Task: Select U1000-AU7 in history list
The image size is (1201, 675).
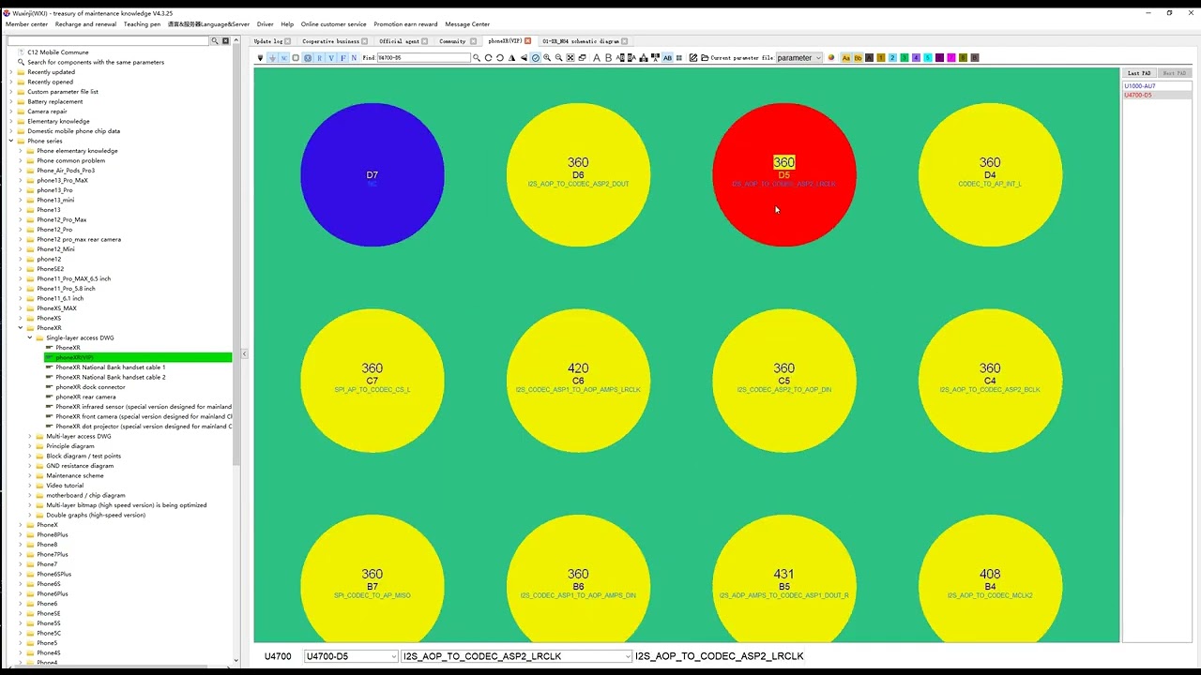Action: point(1157,86)
